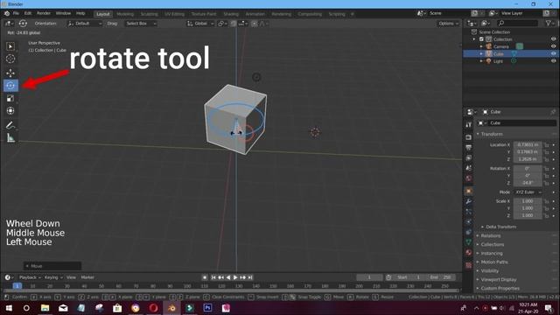The height and width of the screenshot is (315, 560).
Task: Open the World properties tab
Action: coord(469,178)
